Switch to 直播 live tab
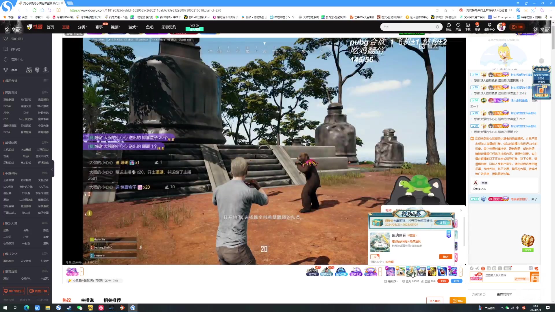Screen dimensions: 555x312 coord(66,27)
